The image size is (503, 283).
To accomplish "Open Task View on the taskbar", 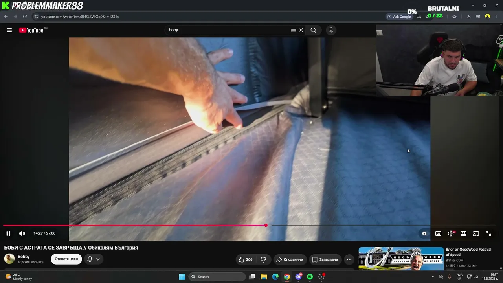I will pos(253,277).
